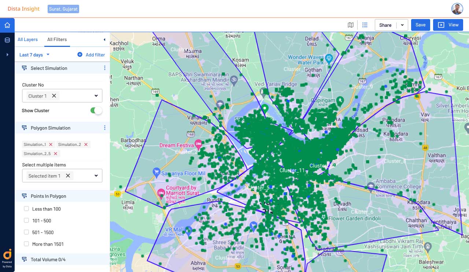Select Cluster_9 label on map
The width and height of the screenshot is (469, 272).
pyautogui.click(x=362, y=87)
